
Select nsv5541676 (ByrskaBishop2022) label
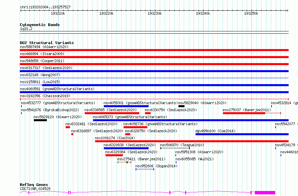pyautogui.click(x=50, y=110)
